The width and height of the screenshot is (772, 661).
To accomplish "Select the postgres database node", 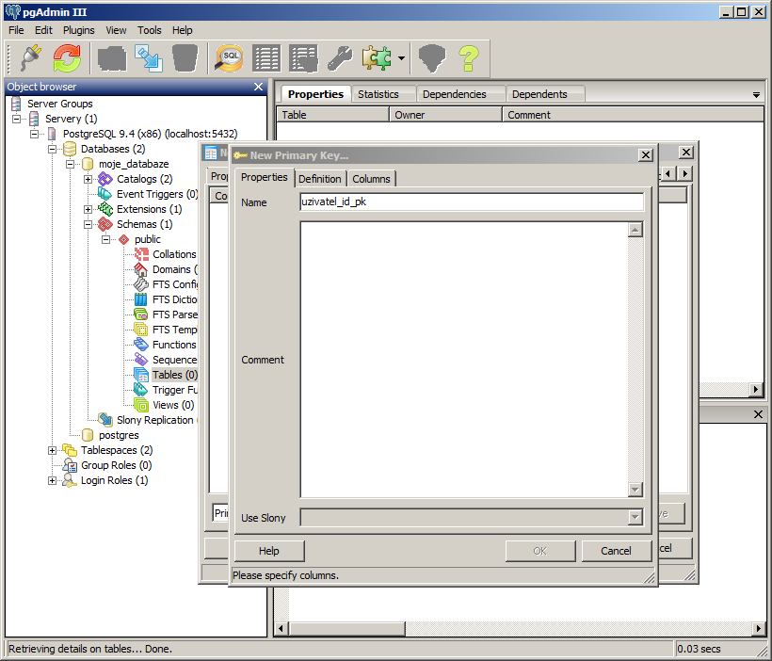I will coord(119,435).
